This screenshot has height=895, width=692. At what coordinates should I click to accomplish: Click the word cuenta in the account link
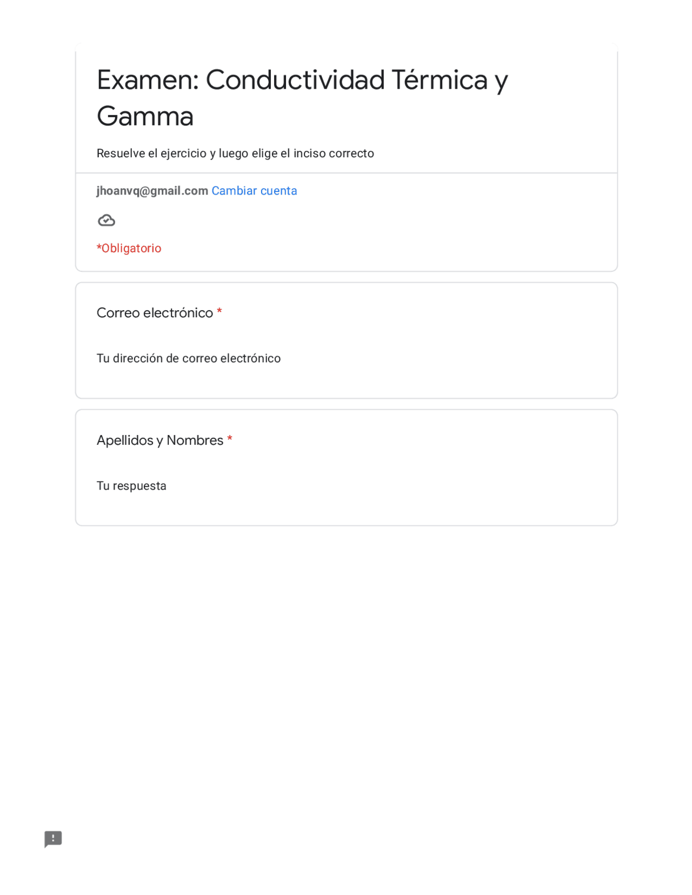click(x=279, y=191)
